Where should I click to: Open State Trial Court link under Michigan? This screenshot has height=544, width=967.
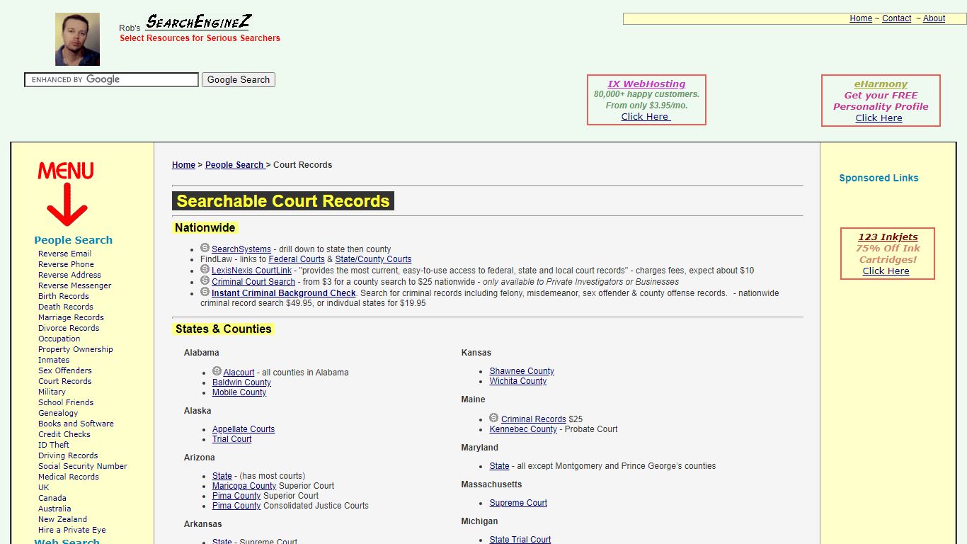(520, 540)
